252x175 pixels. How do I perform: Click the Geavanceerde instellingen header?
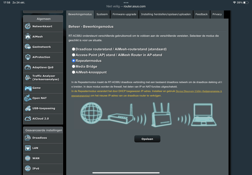click(x=43, y=130)
